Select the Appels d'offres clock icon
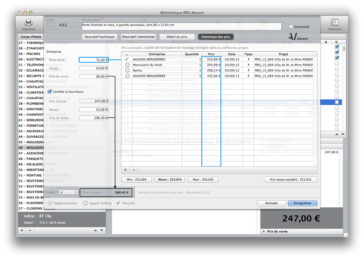 85,203
